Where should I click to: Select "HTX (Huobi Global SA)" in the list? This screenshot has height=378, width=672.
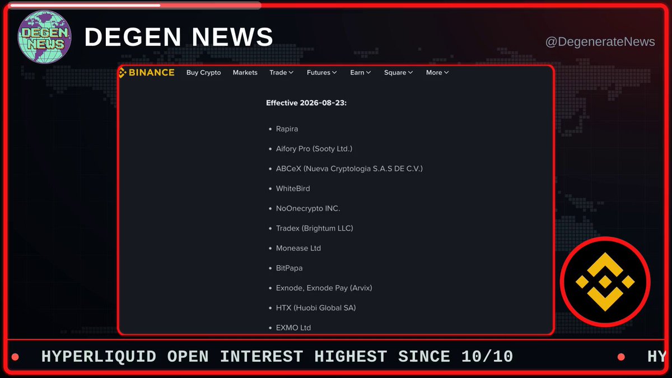(x=316, y=308)
